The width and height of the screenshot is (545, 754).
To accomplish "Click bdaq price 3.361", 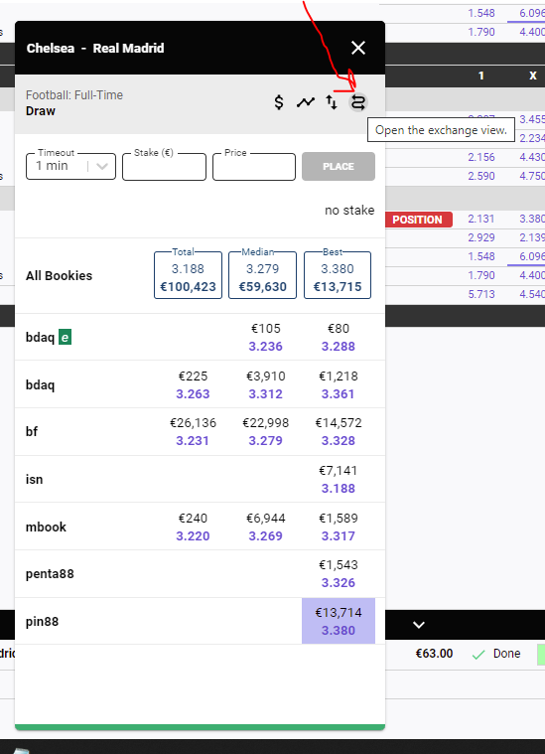I will [339, 394].
